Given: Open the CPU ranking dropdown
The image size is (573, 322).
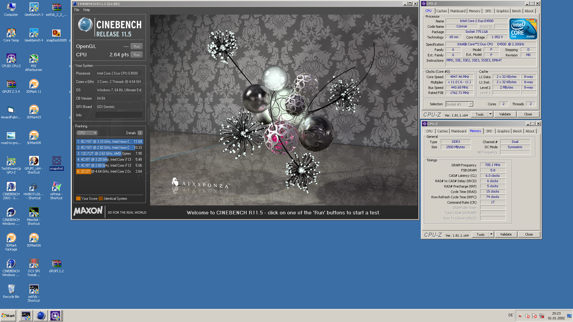Looking at the screenshot, I should pos(87,133).
